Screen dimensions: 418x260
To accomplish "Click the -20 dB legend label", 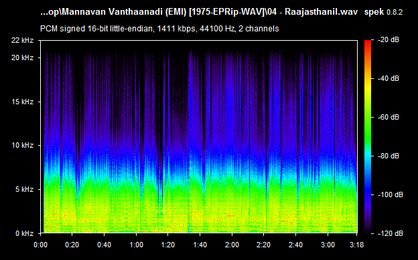I will click(389, 39).
